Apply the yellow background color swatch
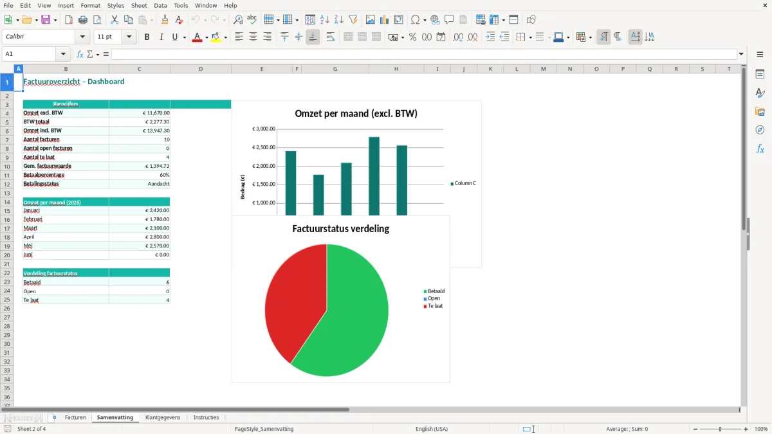Viewport: 772px width, 434px height. [216, 37]
